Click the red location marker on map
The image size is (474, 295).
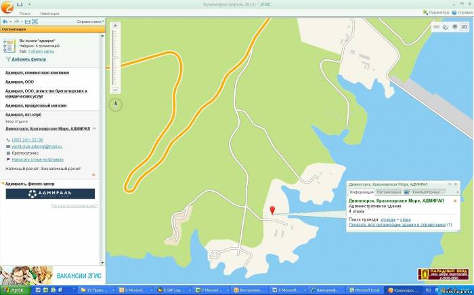click(272, 210)
